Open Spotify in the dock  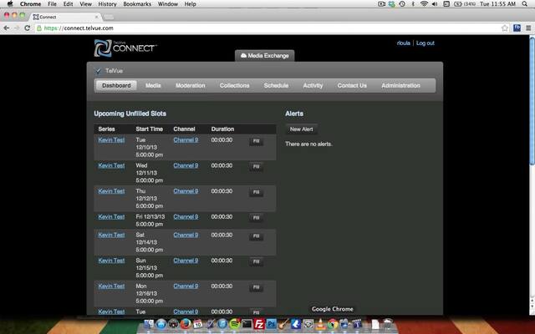235,324
